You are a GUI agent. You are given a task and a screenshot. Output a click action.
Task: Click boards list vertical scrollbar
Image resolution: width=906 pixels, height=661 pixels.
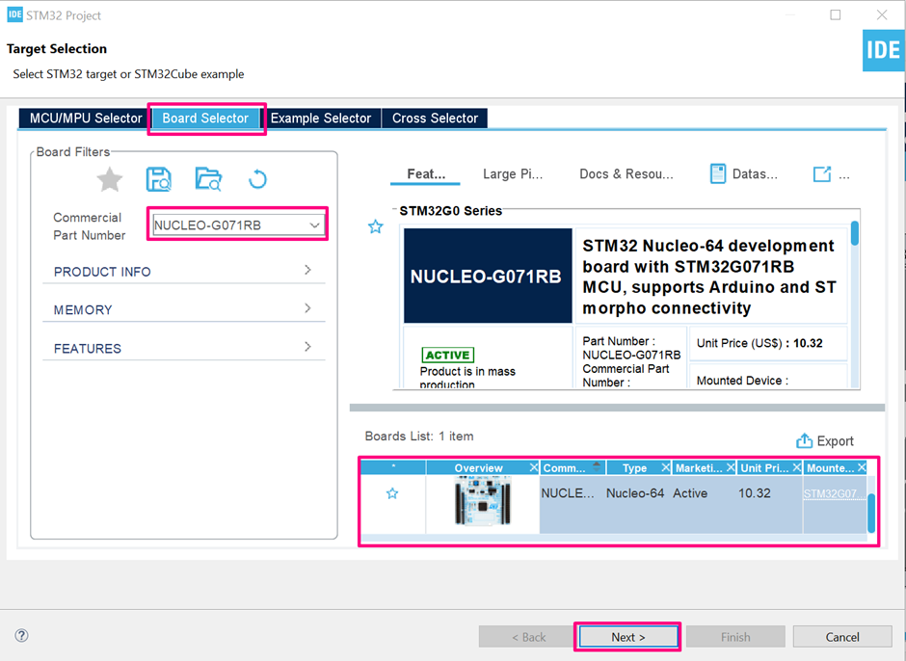coord(871,512)
